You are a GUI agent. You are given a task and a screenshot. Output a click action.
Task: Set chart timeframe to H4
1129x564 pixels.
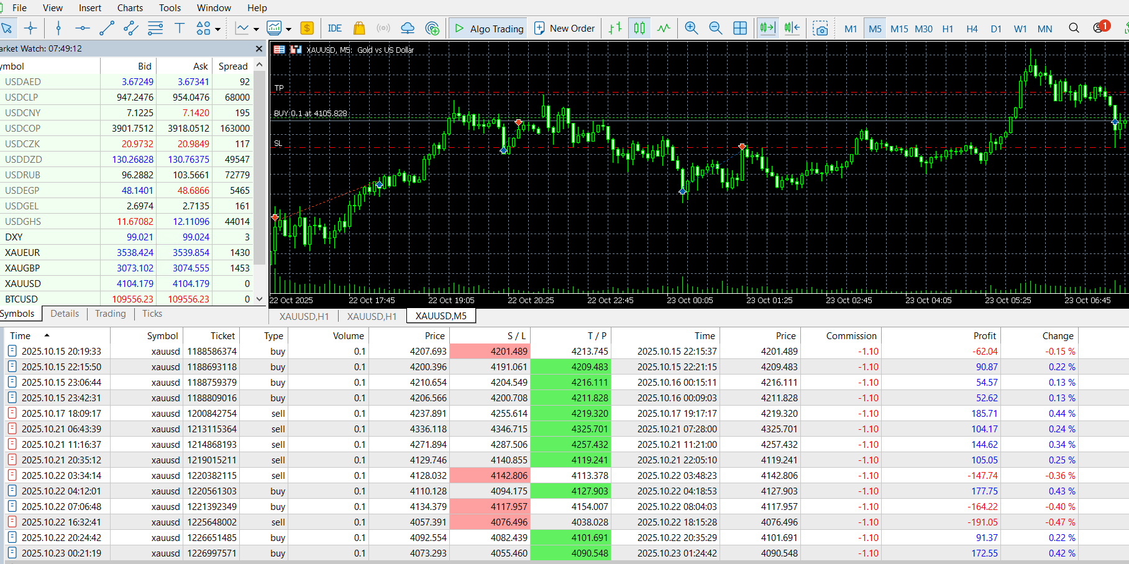pos(972,29)
